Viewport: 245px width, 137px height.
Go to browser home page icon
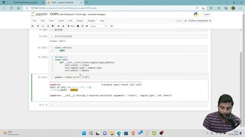click(18, 8)
